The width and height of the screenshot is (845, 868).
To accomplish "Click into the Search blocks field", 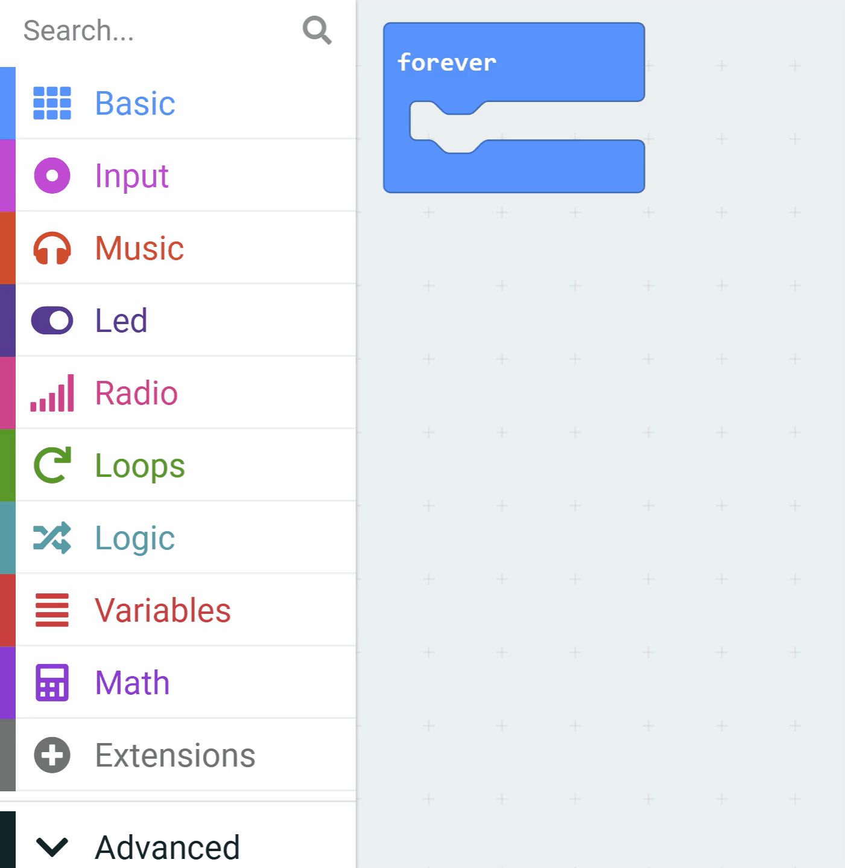I will 151,30.
